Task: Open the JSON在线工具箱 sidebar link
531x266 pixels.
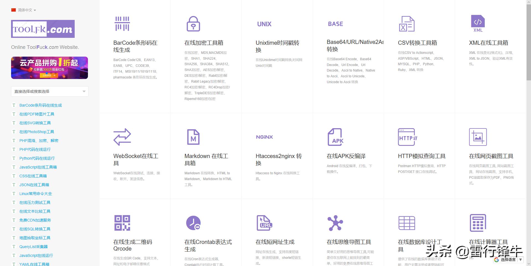Action: click(x=34, y=185)
